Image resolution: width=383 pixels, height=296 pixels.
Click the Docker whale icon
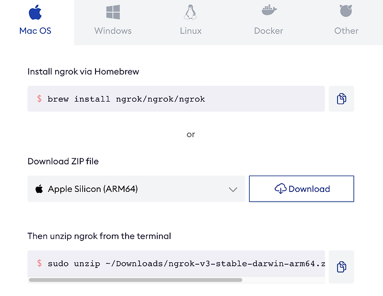coord(269,10)
